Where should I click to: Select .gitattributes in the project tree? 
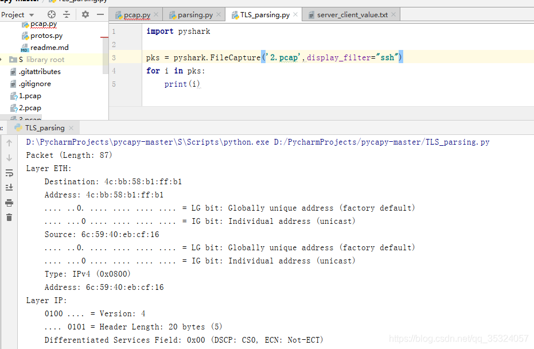pos(40,72)
